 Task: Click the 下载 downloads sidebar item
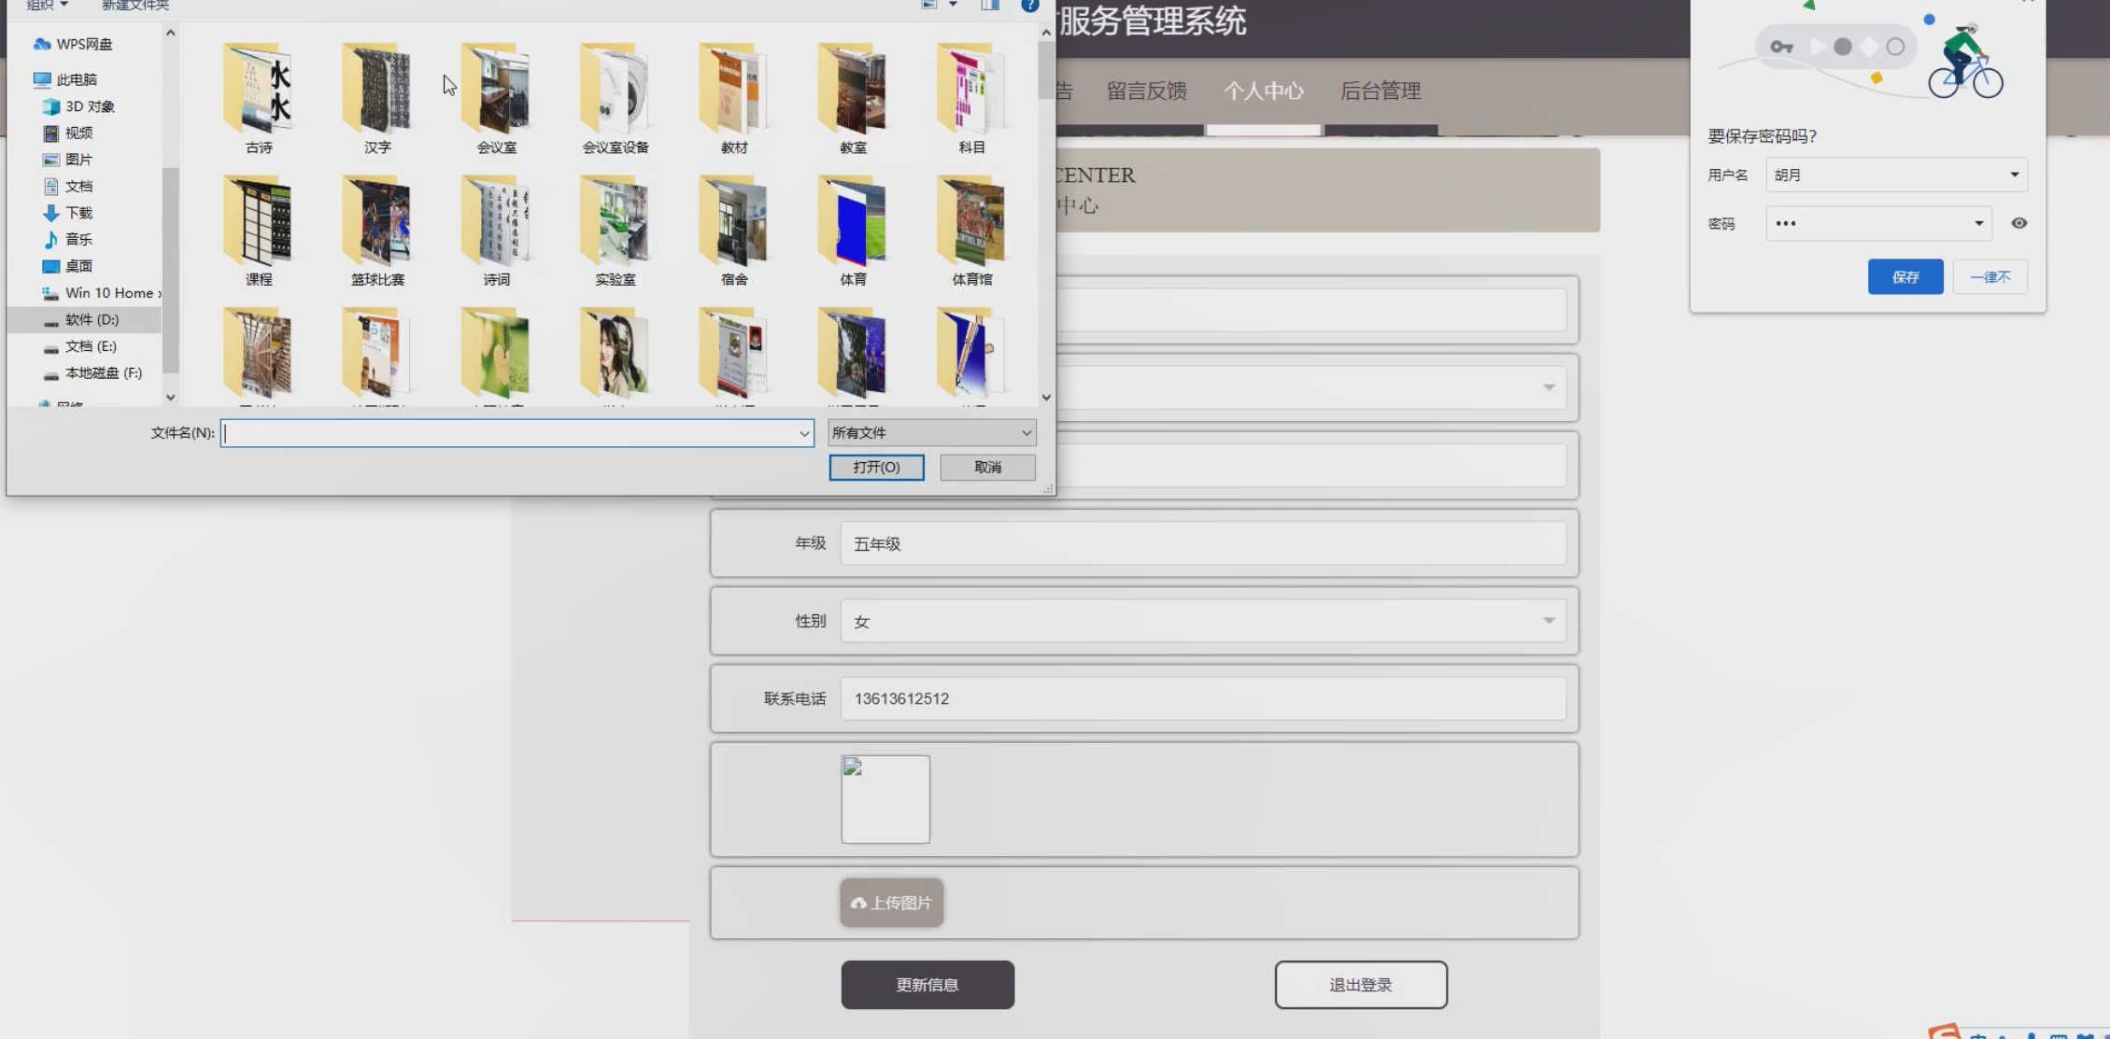[78, 213]
